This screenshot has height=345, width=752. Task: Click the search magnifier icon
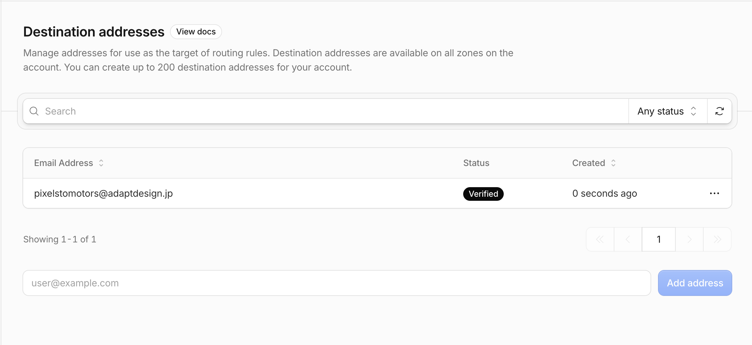point(34,111)
